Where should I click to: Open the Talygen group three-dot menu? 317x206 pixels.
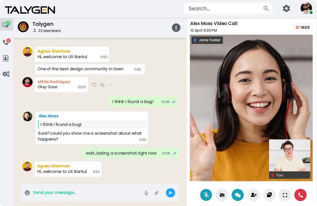click(176, 28)
